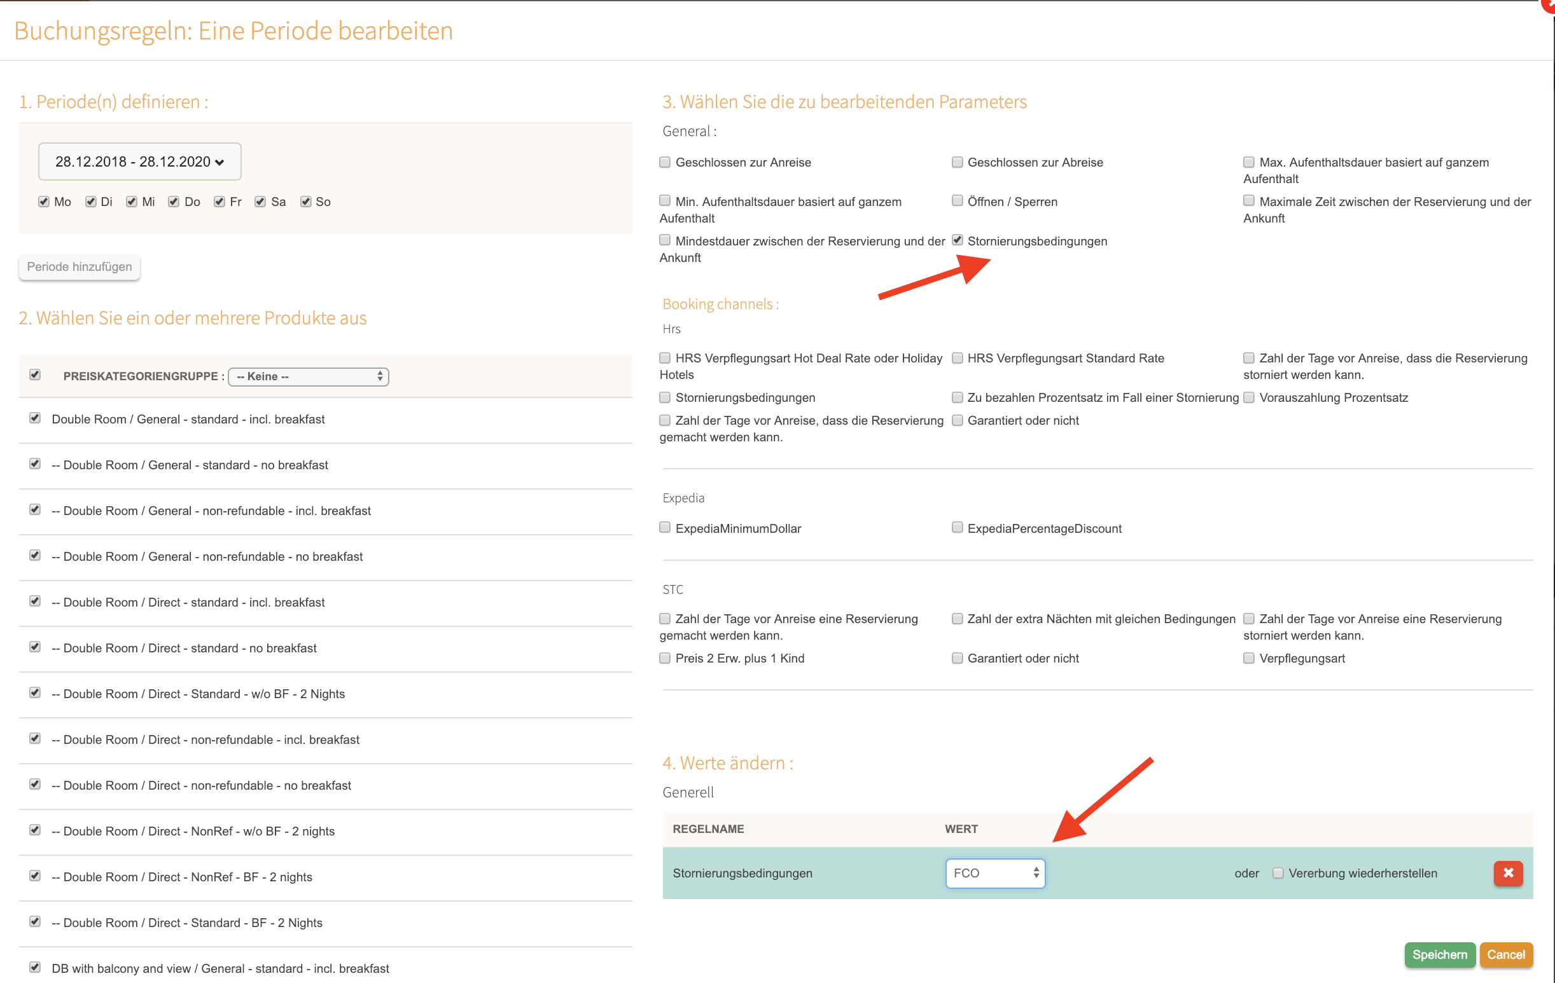Toggle select-all products checkbox beside Preiskategoriengruppe
The height and width of the screenshot is (983, 1555).
click(35, 375)
